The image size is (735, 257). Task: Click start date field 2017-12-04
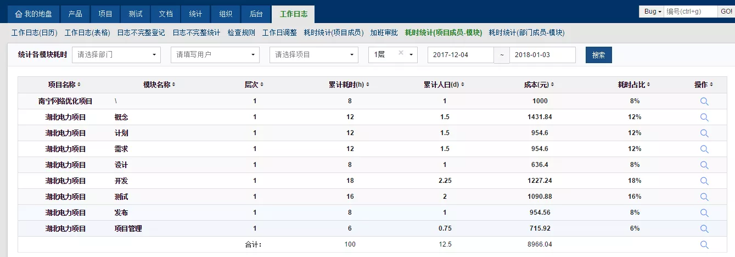point(461,55)
